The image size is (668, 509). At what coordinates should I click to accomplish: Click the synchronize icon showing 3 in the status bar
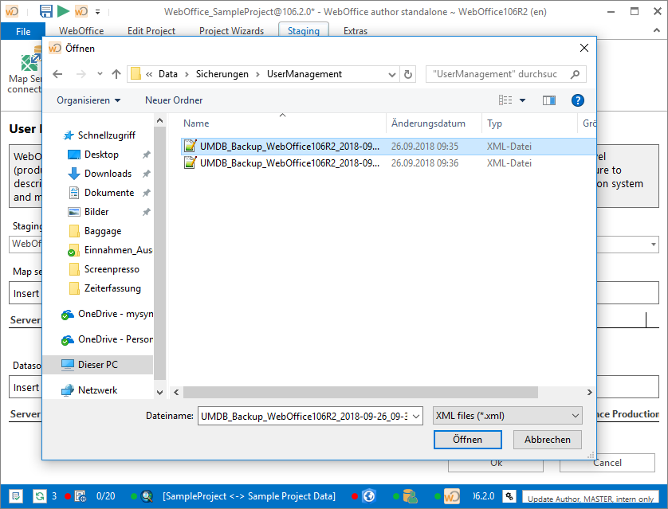click(39, 495)
